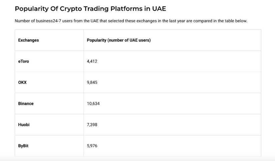
Task: Select the OKX exchange cell
Action: click(x=22, y=82)
